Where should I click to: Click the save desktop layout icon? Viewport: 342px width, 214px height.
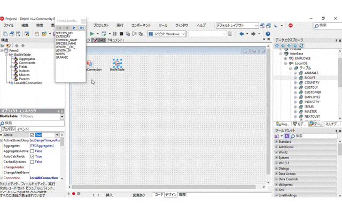[262, 26]
